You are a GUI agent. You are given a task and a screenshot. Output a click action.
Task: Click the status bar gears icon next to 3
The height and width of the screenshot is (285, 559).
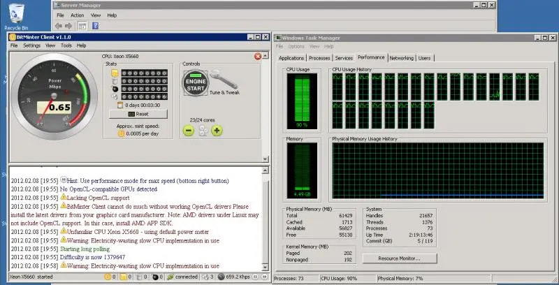pyautogui.click(x=205, y=277)
